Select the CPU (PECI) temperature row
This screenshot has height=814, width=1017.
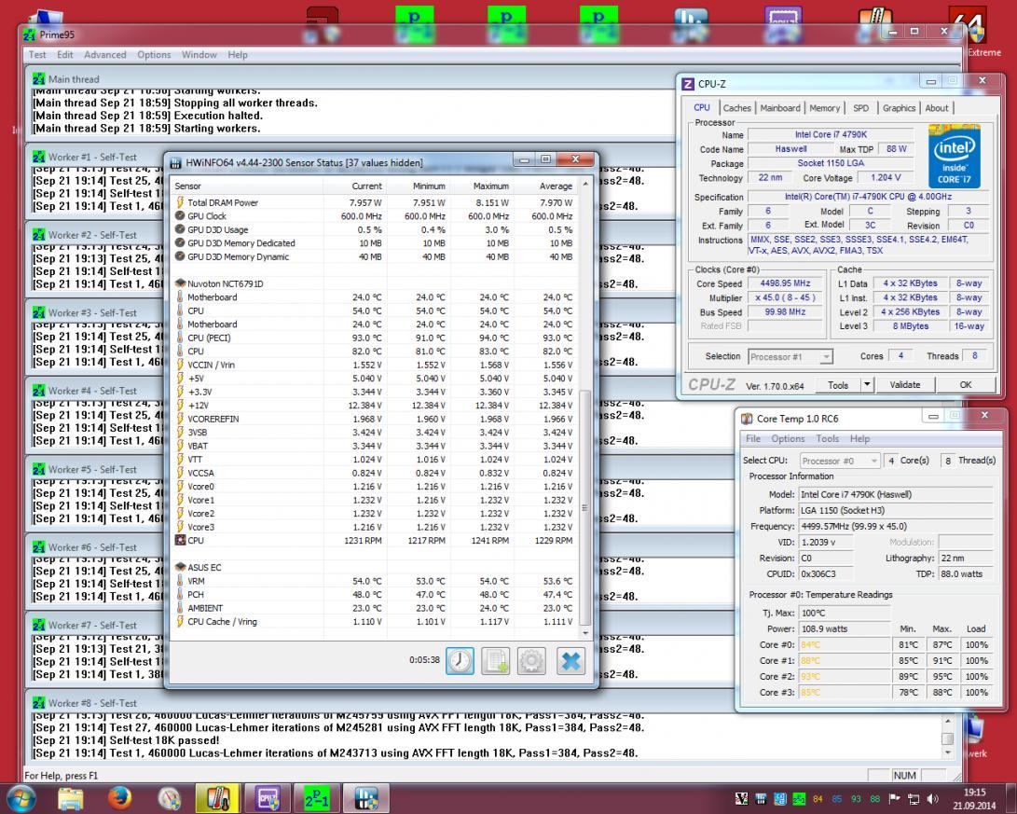tap(375, 338)
